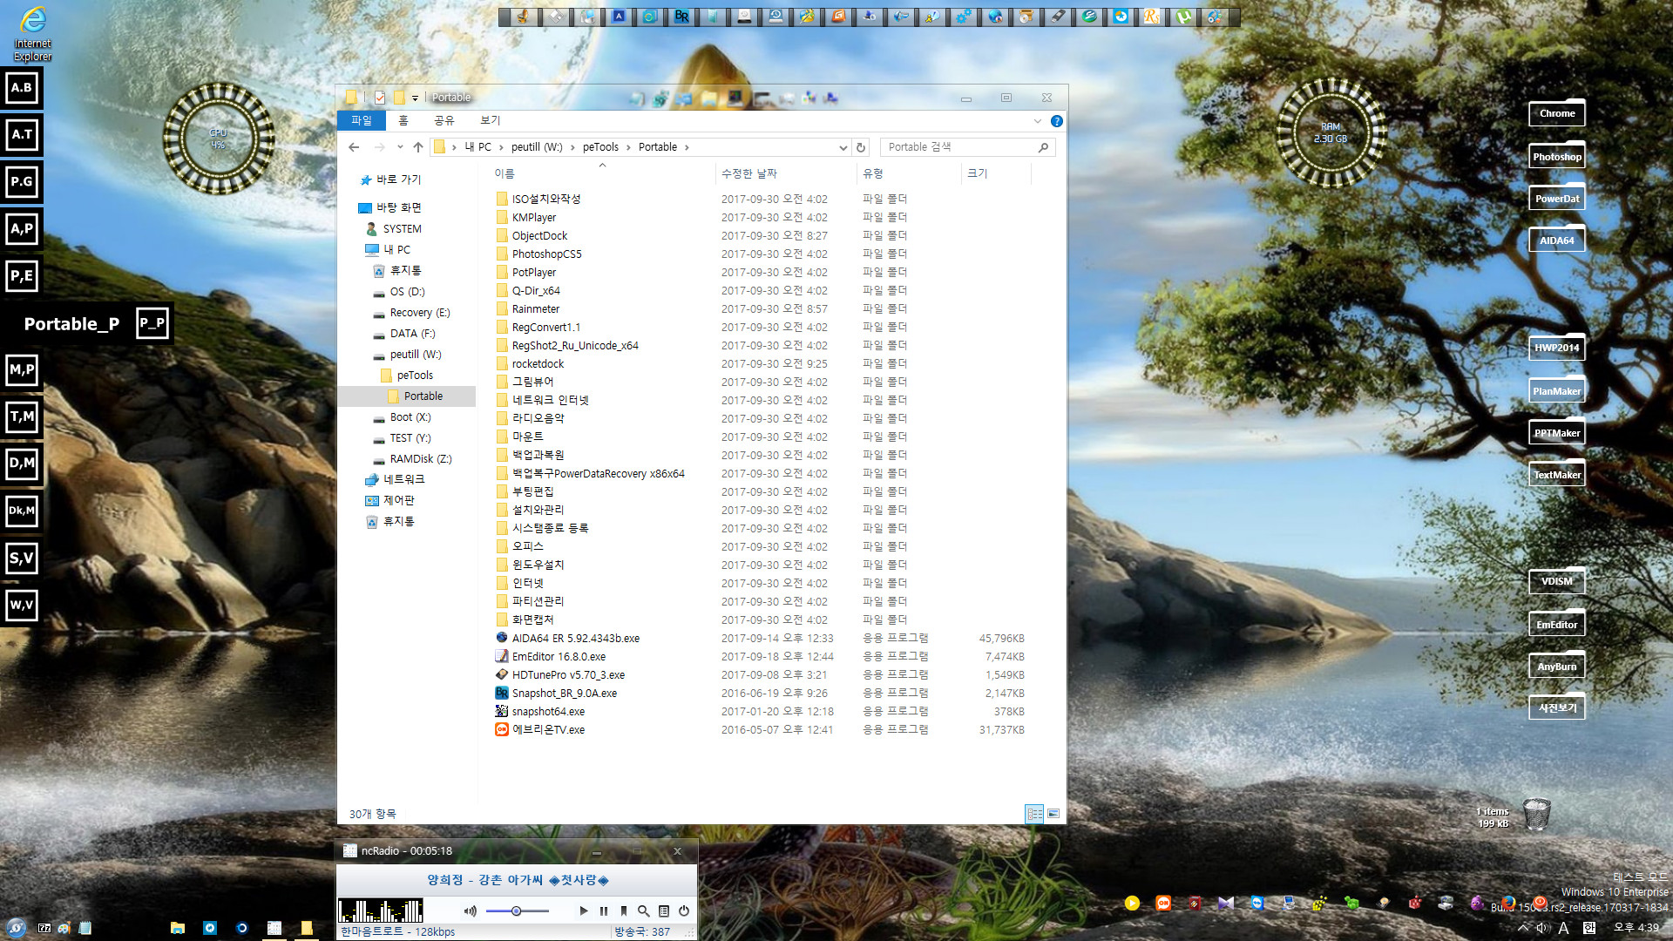Go back in Explorer navigation
This screenshot has width=1673, height=941.
coord(354,146)
